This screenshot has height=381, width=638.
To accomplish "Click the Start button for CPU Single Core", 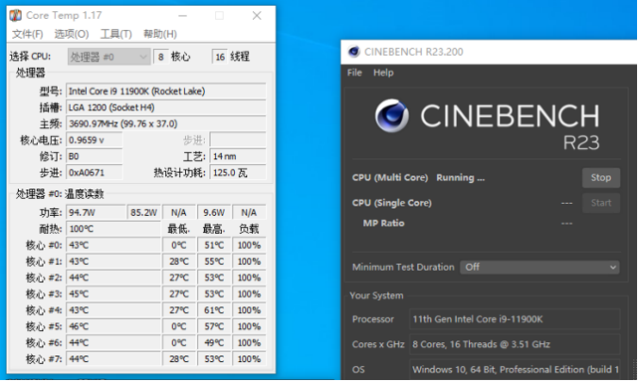I will click(x=601, y=203).
